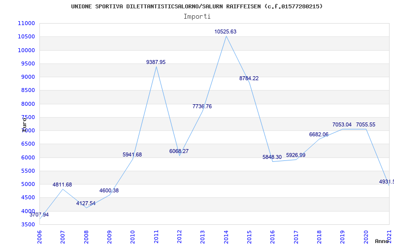
Task: Click data label 6682.06
Action: [319, 134]
